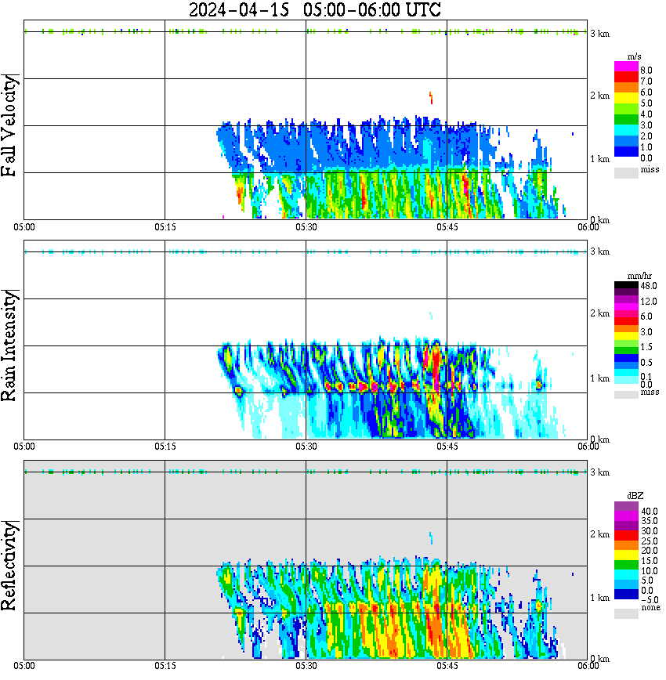The width and height of the screenshot is (666, 680).
Task: Select gray none swatch in dBZ legend
Action: click(626, 613)
